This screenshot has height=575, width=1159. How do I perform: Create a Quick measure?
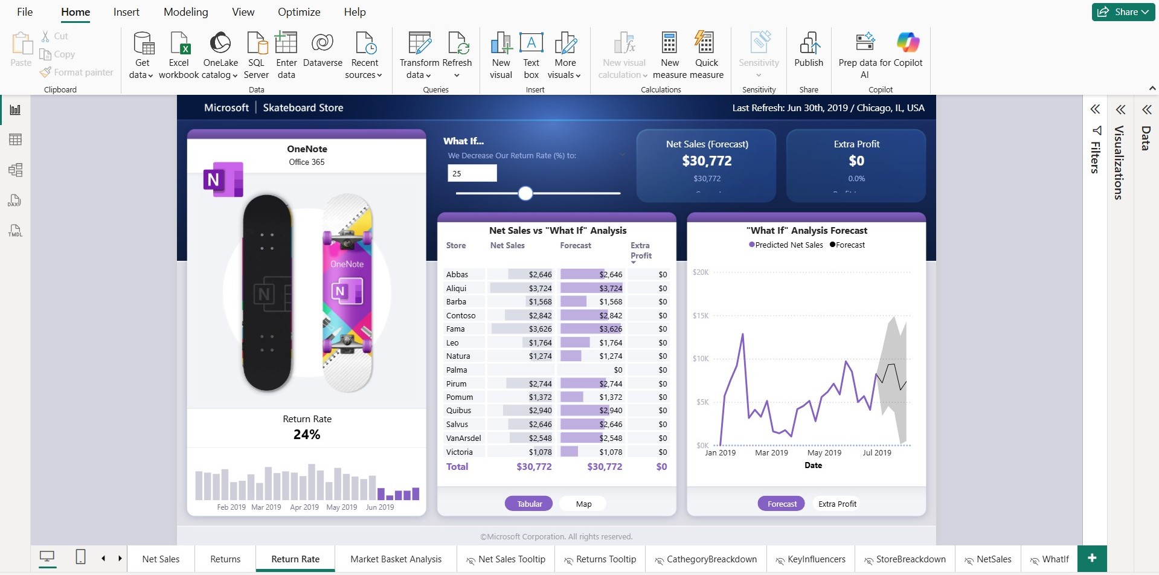coord(705,55)
